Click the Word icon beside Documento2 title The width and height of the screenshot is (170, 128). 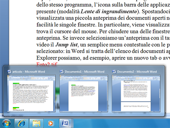click(x=114, y=71)
